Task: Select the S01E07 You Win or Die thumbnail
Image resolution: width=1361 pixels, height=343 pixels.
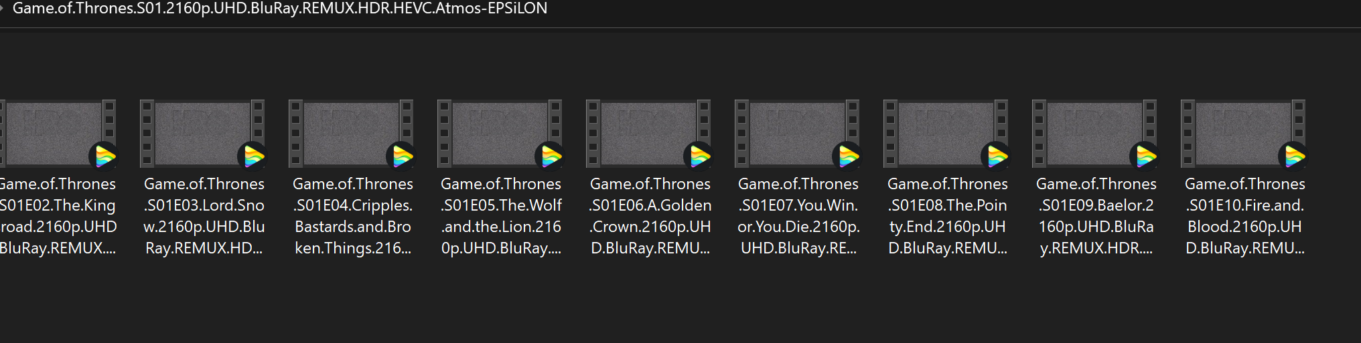Action: (797, 133)
